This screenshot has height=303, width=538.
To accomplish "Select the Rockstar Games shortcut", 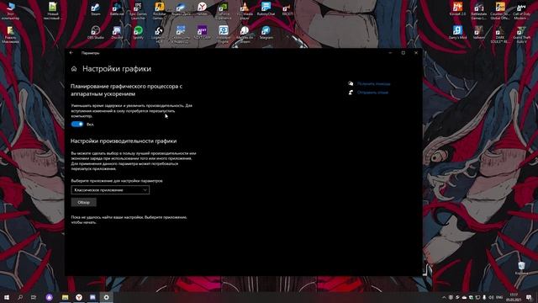I will (x=159, y=10).
